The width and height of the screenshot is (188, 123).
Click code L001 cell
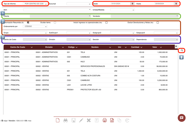(69, 85)
